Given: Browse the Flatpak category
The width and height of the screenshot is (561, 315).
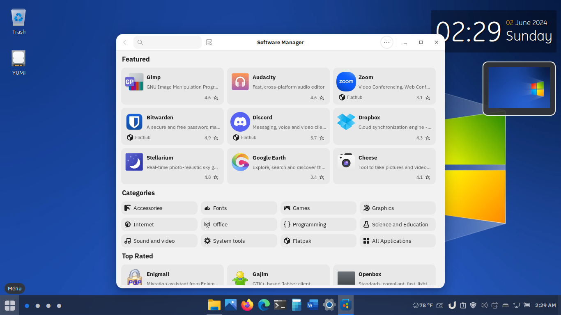Looking at the screenshot, I should coord(318,241).
